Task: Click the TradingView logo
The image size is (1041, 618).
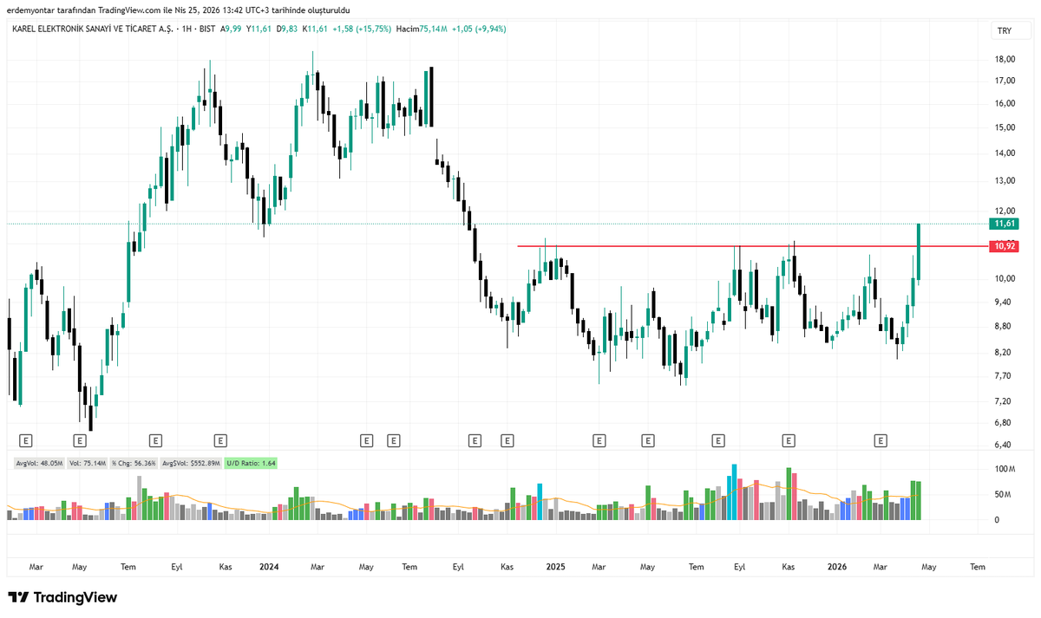Action: click(x=62, y=598)
